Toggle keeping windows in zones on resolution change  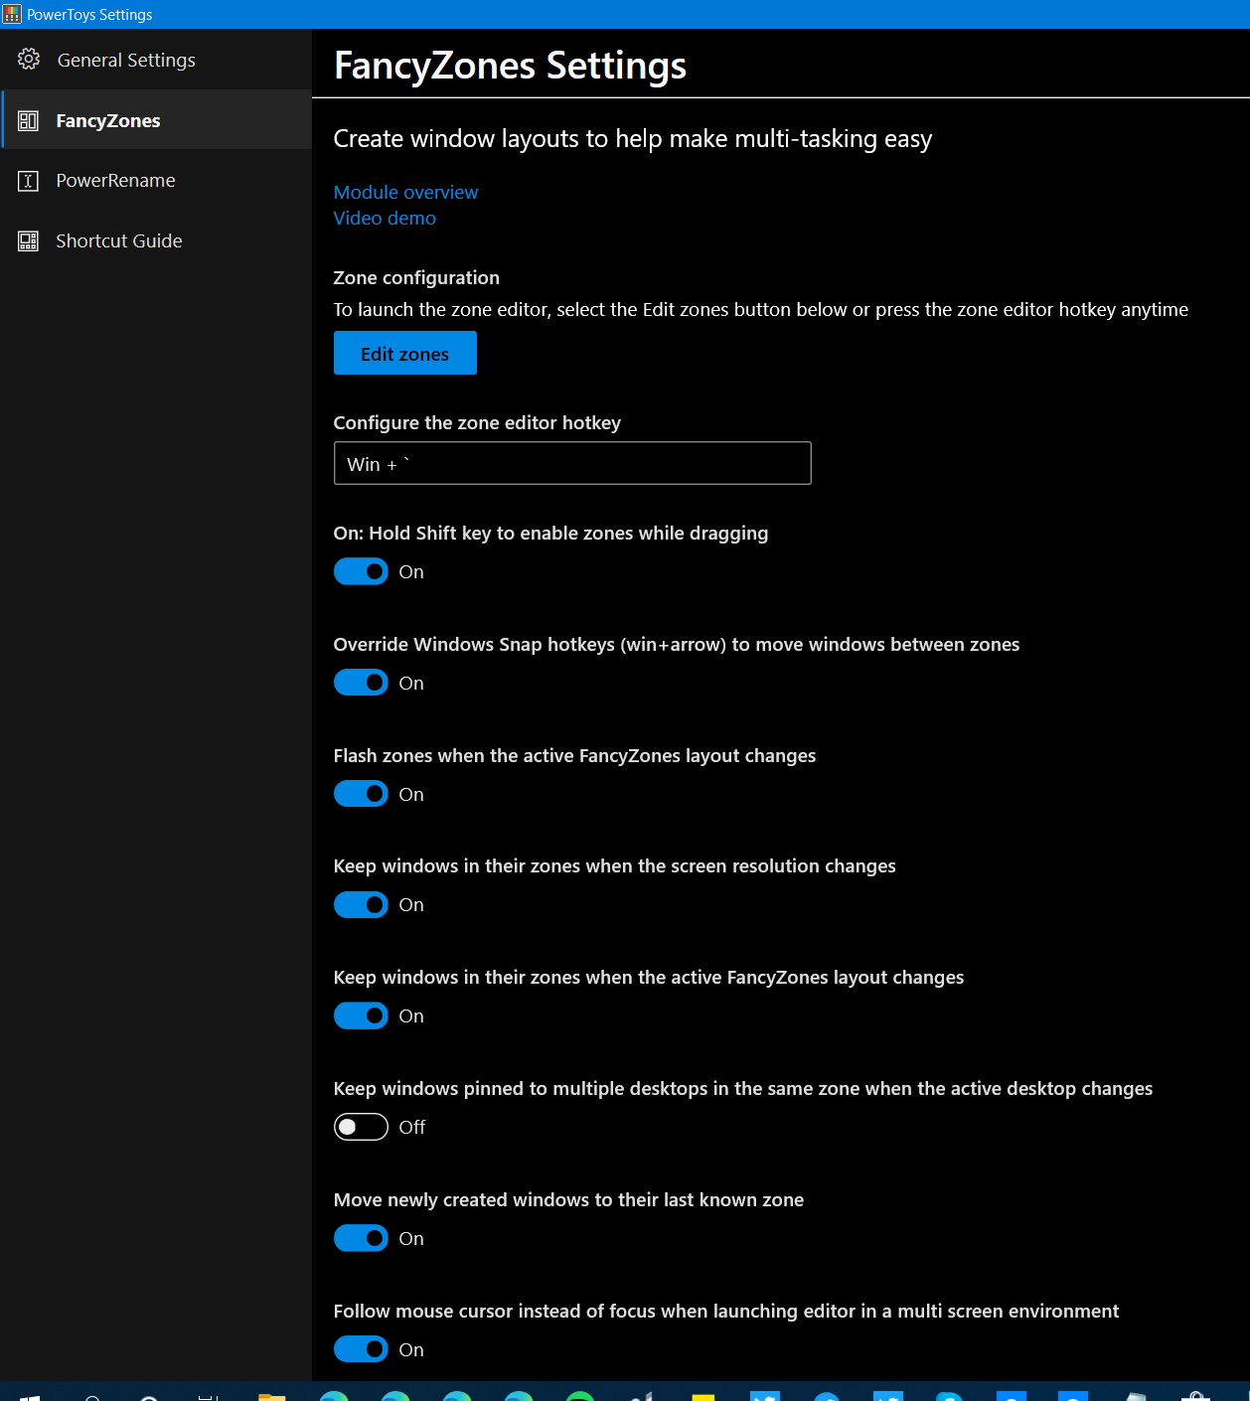tap(361, 904)
